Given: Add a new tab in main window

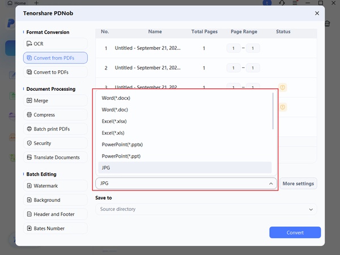Looking at the screenshot, I should click(x=36, y=3).
